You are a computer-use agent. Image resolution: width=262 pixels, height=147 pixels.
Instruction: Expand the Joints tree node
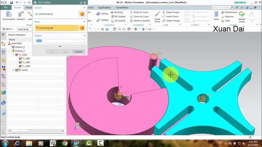tap(14, 70)
